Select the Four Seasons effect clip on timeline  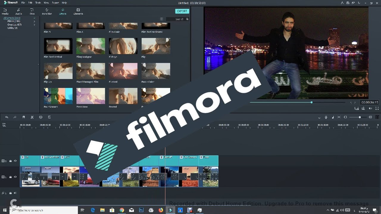[188, 160]
